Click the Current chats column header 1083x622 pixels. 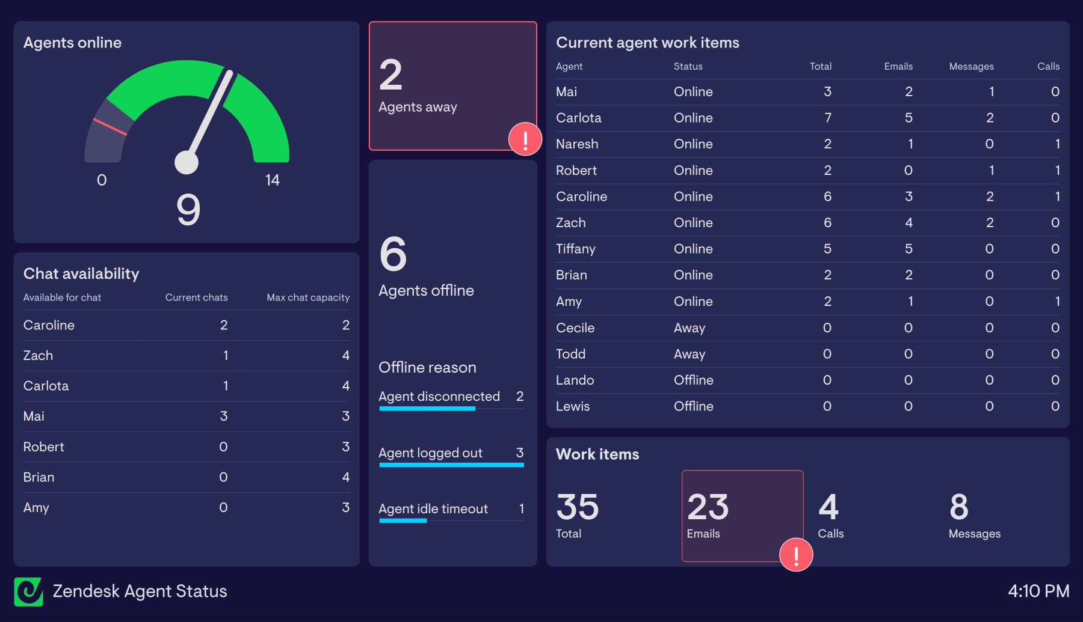(x=196, y=297)
